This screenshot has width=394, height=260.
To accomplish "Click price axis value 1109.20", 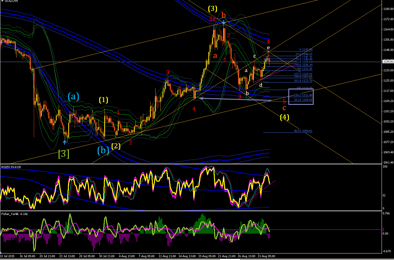I will point(388,101).
